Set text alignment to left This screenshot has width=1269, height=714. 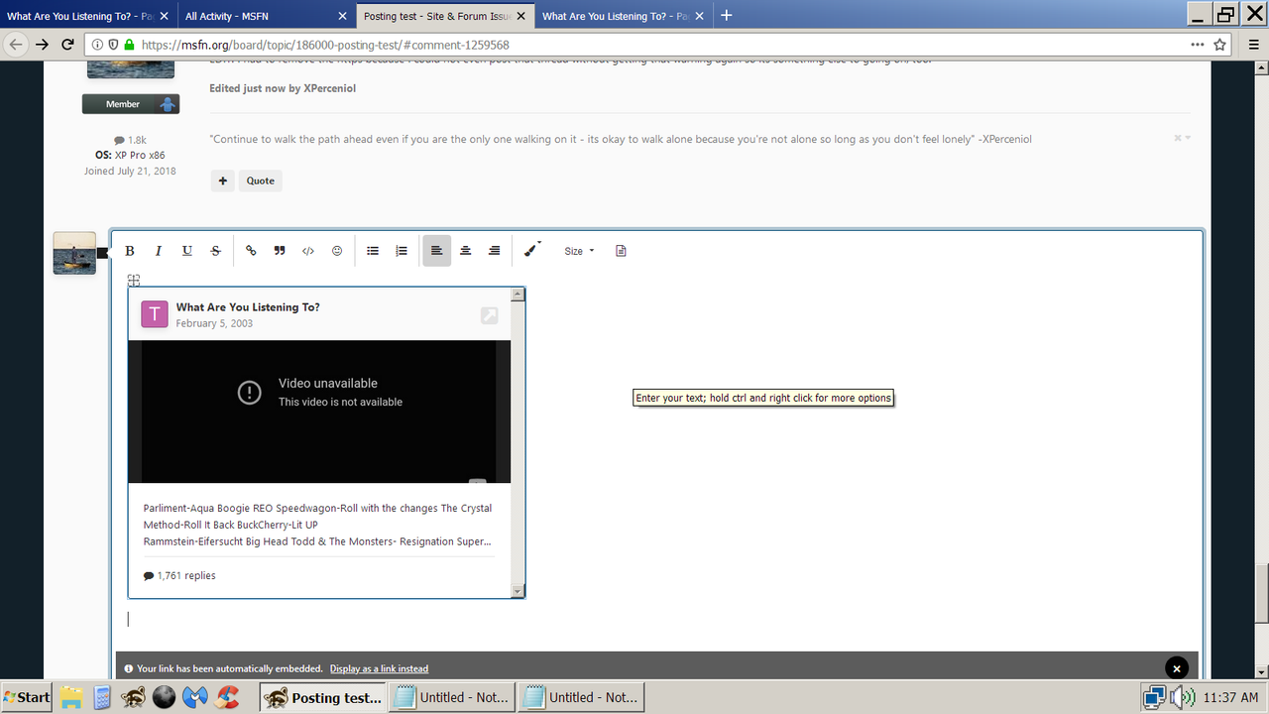click(436, 251)
